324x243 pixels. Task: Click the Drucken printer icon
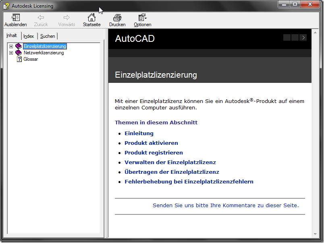[x=117, y=18]
